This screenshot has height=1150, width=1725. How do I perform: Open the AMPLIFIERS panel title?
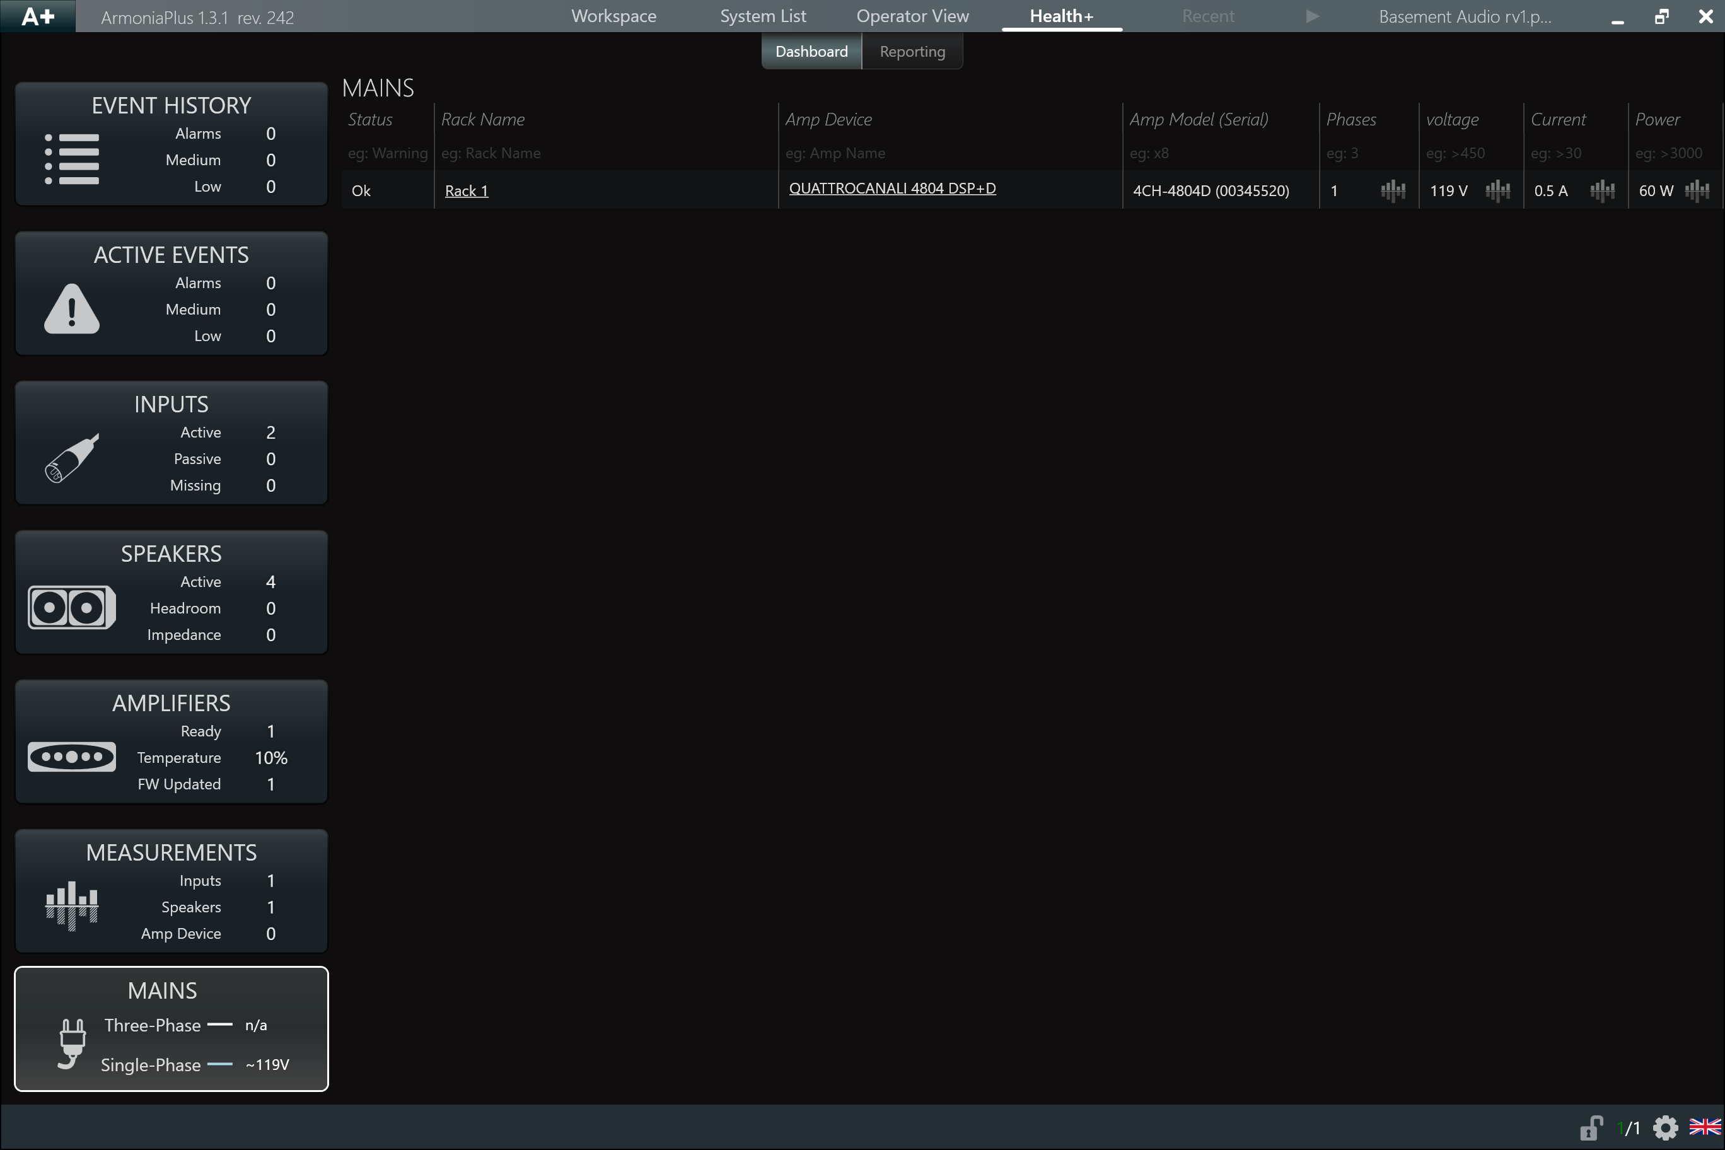point(171,704)
